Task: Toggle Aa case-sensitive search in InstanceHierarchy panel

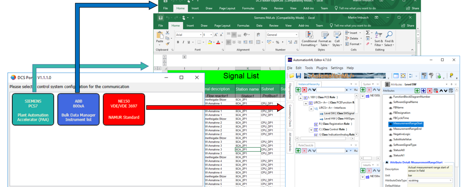Action: [x=355, y=90]
